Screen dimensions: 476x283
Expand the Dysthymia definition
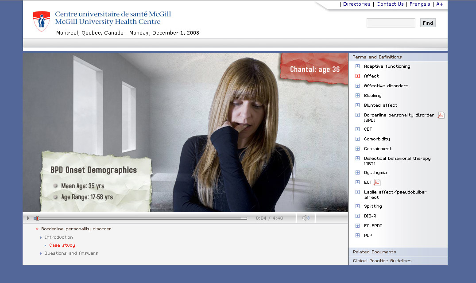(x=358, y=172)
